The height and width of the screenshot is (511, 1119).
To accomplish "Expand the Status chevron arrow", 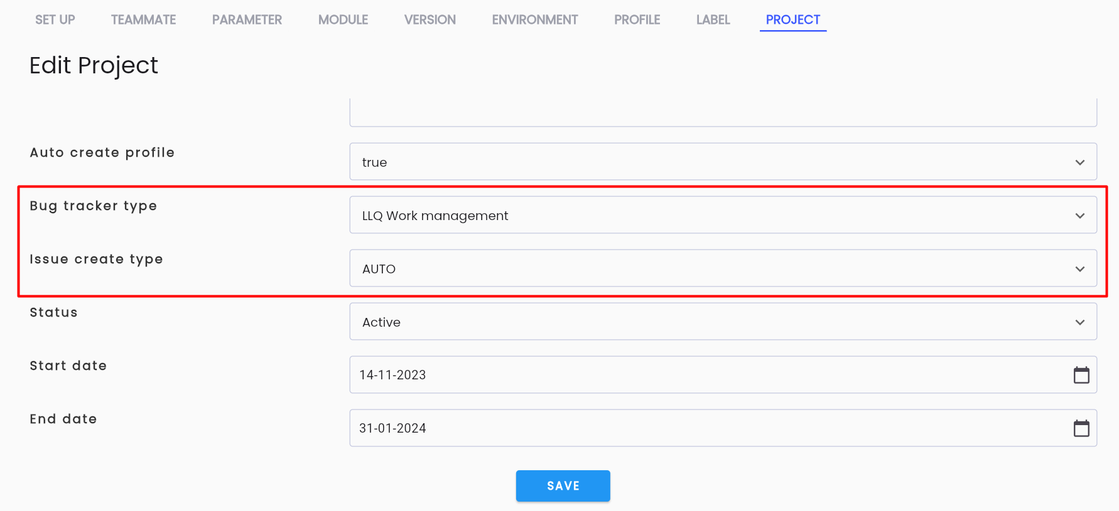I will pyautogui.click(x=1079, y=322).
